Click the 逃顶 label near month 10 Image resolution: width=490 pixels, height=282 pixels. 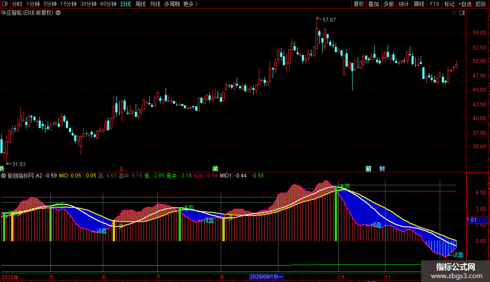click(x=344, y=187)
